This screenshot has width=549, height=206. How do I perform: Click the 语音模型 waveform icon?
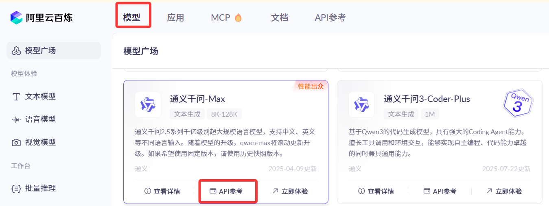pyautogui.click(x=16, y=119)
